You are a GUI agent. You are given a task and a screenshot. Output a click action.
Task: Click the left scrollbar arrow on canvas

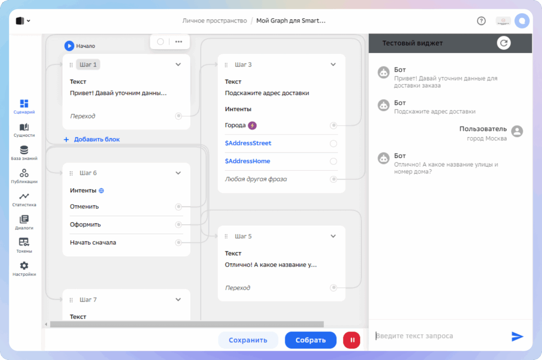click(x=46, y=325)
